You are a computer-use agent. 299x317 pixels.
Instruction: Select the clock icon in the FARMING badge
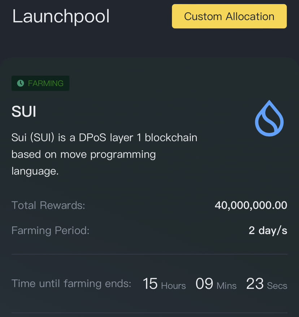coord(20,83)
